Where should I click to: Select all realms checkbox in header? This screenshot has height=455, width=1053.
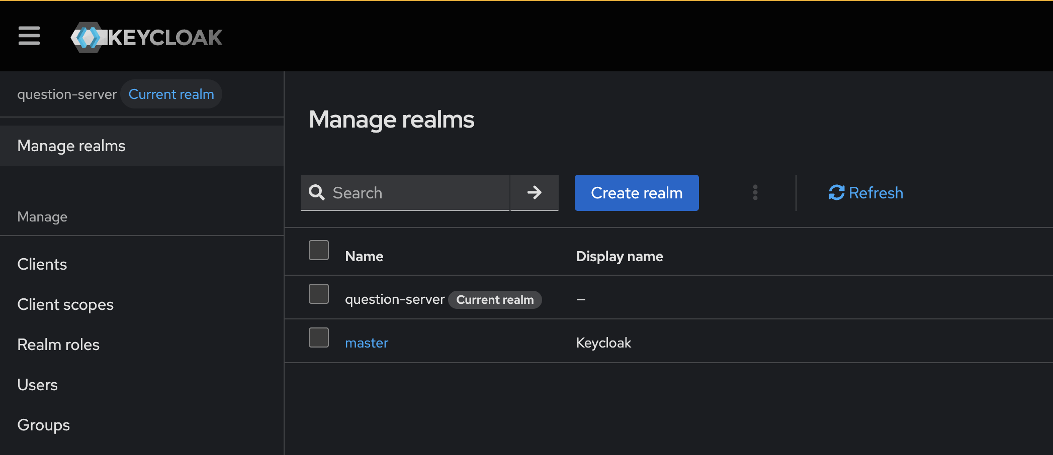point(319,250)
